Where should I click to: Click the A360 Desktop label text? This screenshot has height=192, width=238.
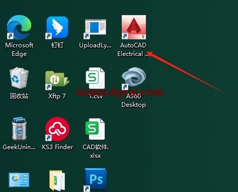coord(134,100)
